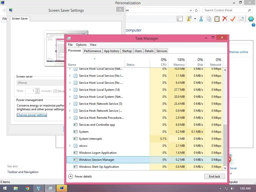Open the Task Manager Options menu

(81, 45)
